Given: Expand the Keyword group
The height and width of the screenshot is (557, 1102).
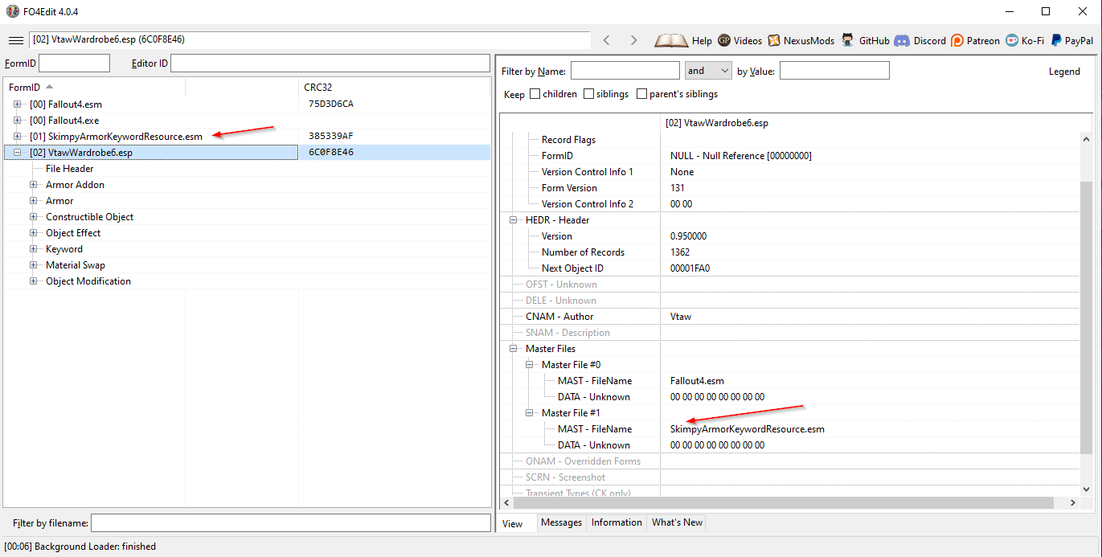Looking at the screenshot, I should point(34,249).
